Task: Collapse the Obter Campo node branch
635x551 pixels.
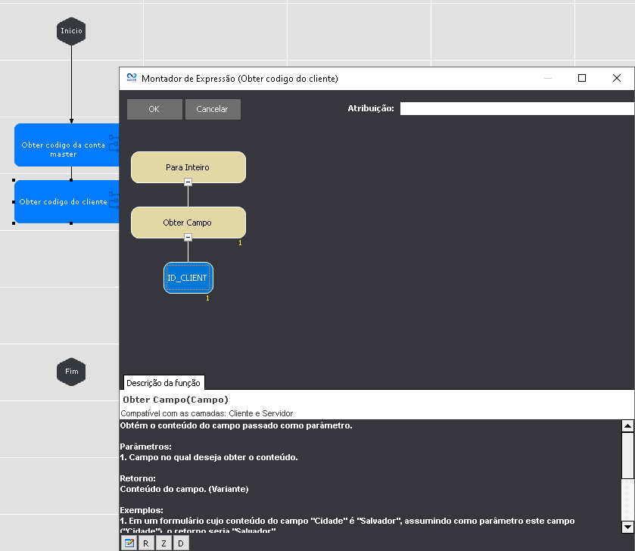Action: pyautogui.click(x=188, y=237)
